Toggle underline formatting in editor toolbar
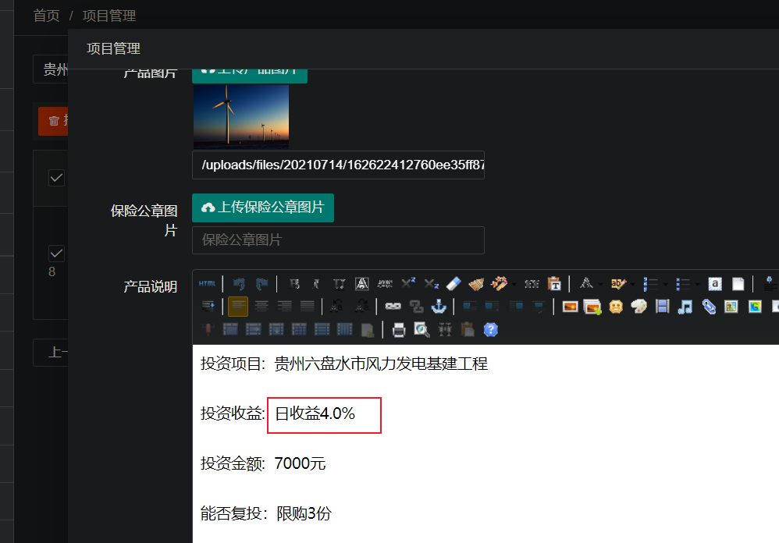779x543 pixels. (x=339, y=284)
